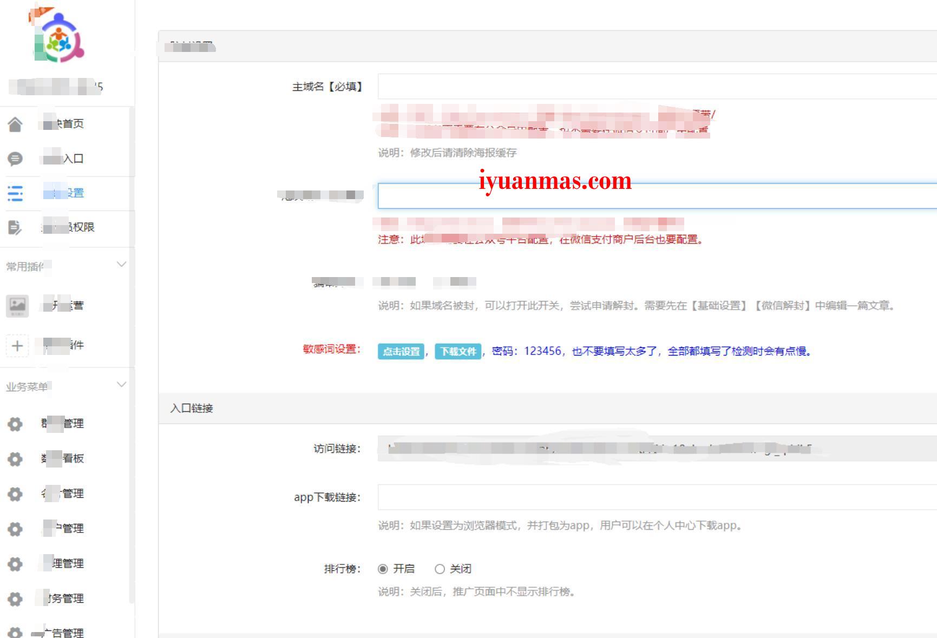Focus the 主域名【必填】 input field
The width and height of the screenshot is (937, 638).
click(x=657, y=87)
